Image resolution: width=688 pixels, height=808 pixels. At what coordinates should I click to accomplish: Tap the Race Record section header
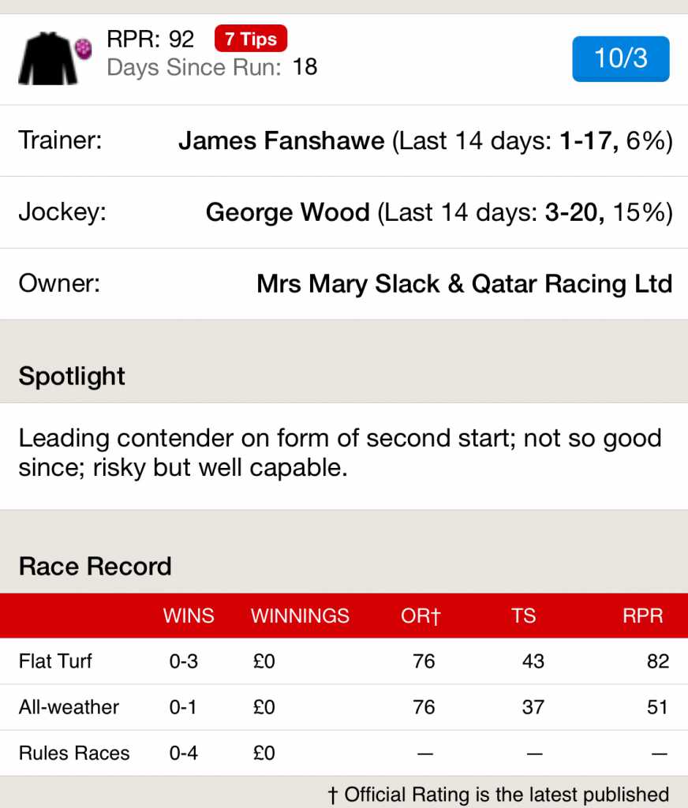coord(95,567)
